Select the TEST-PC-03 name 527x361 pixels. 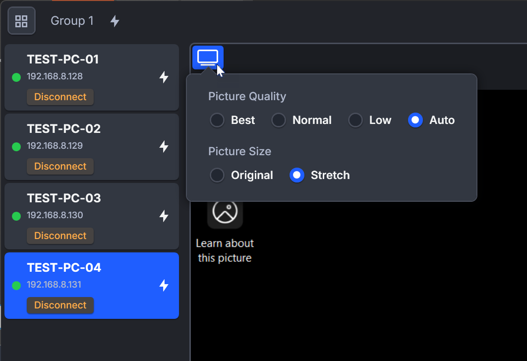tap(64, 198)
